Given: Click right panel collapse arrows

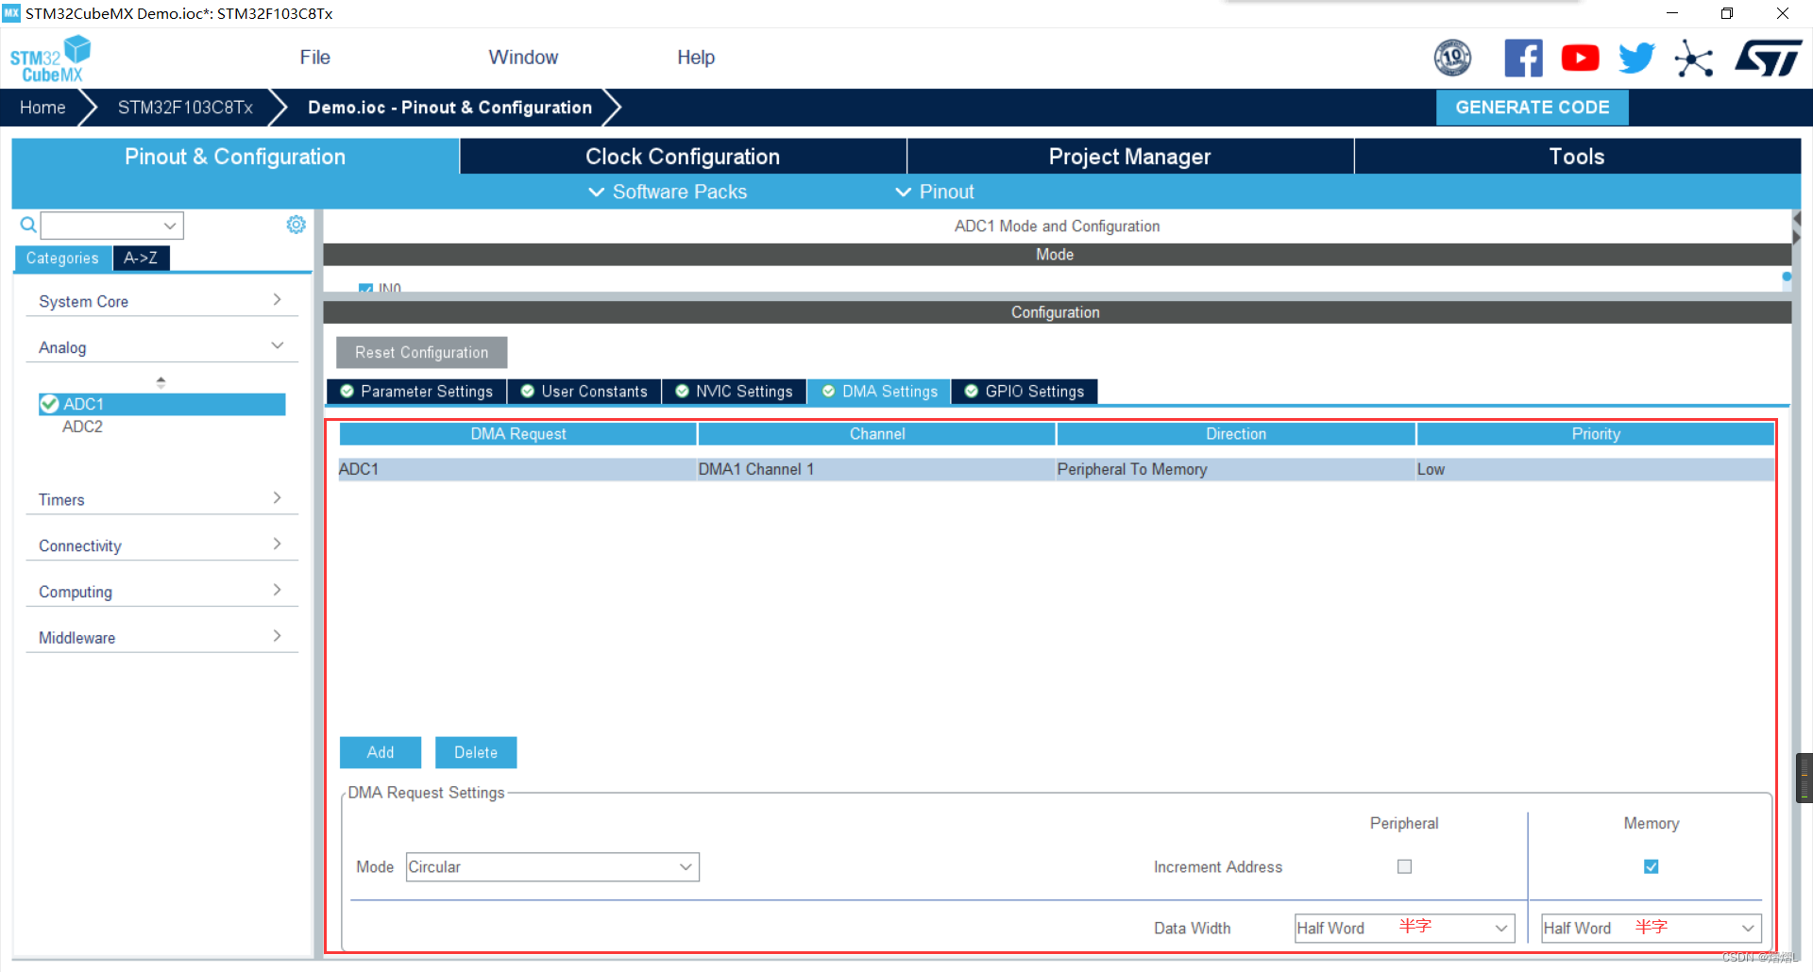Looking at the screenshot, I should point(1796,228).
